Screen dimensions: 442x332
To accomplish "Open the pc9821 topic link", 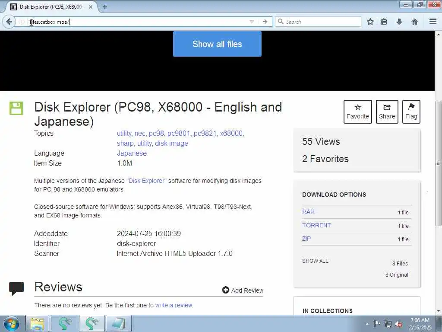I will [x=205, y=133].
